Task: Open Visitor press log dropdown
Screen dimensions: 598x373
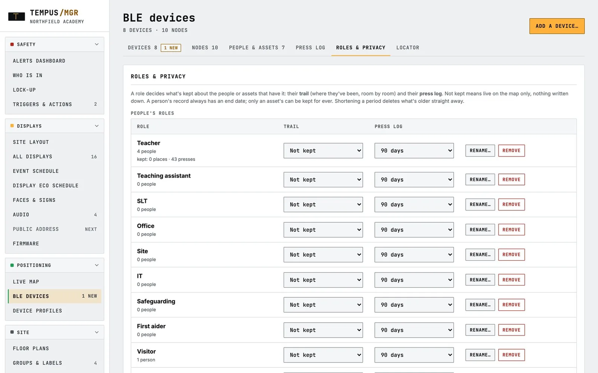Action: point(414,355)
